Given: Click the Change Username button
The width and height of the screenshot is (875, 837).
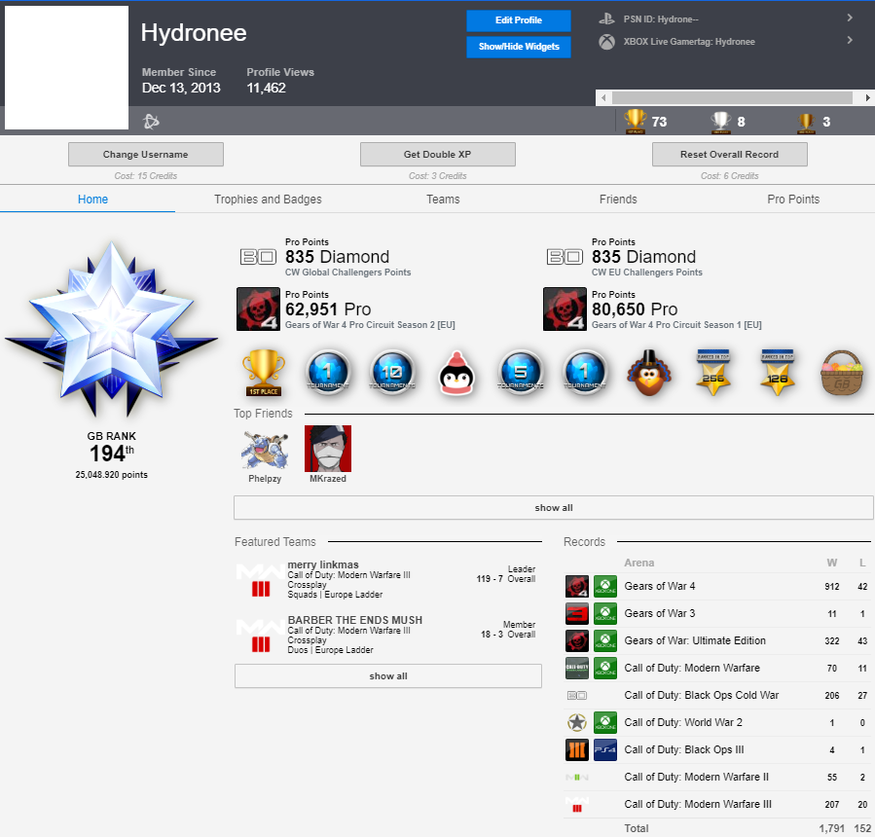Looking at the screenshot, I should click(146, 155).
